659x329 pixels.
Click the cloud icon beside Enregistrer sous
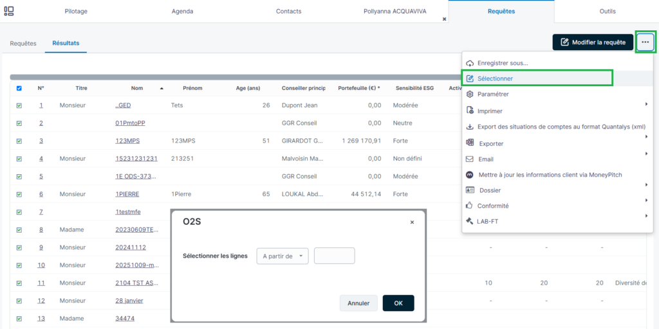click(470, 63)
